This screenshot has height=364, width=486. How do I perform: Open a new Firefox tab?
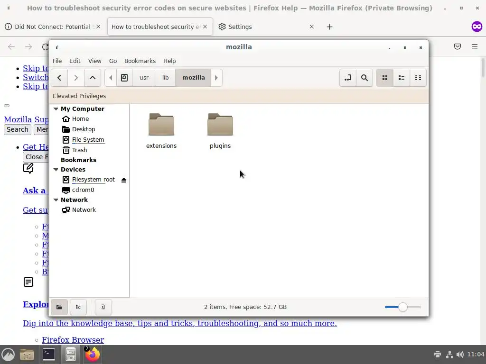pyautogui.click(x=329, y=27)
